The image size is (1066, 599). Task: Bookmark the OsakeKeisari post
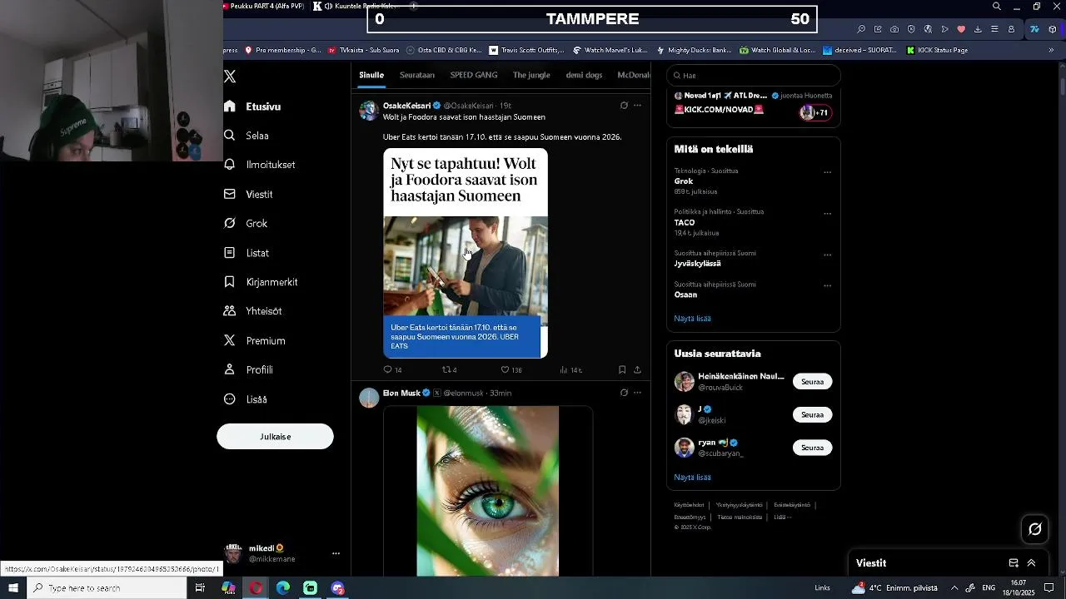click(622, 369)
